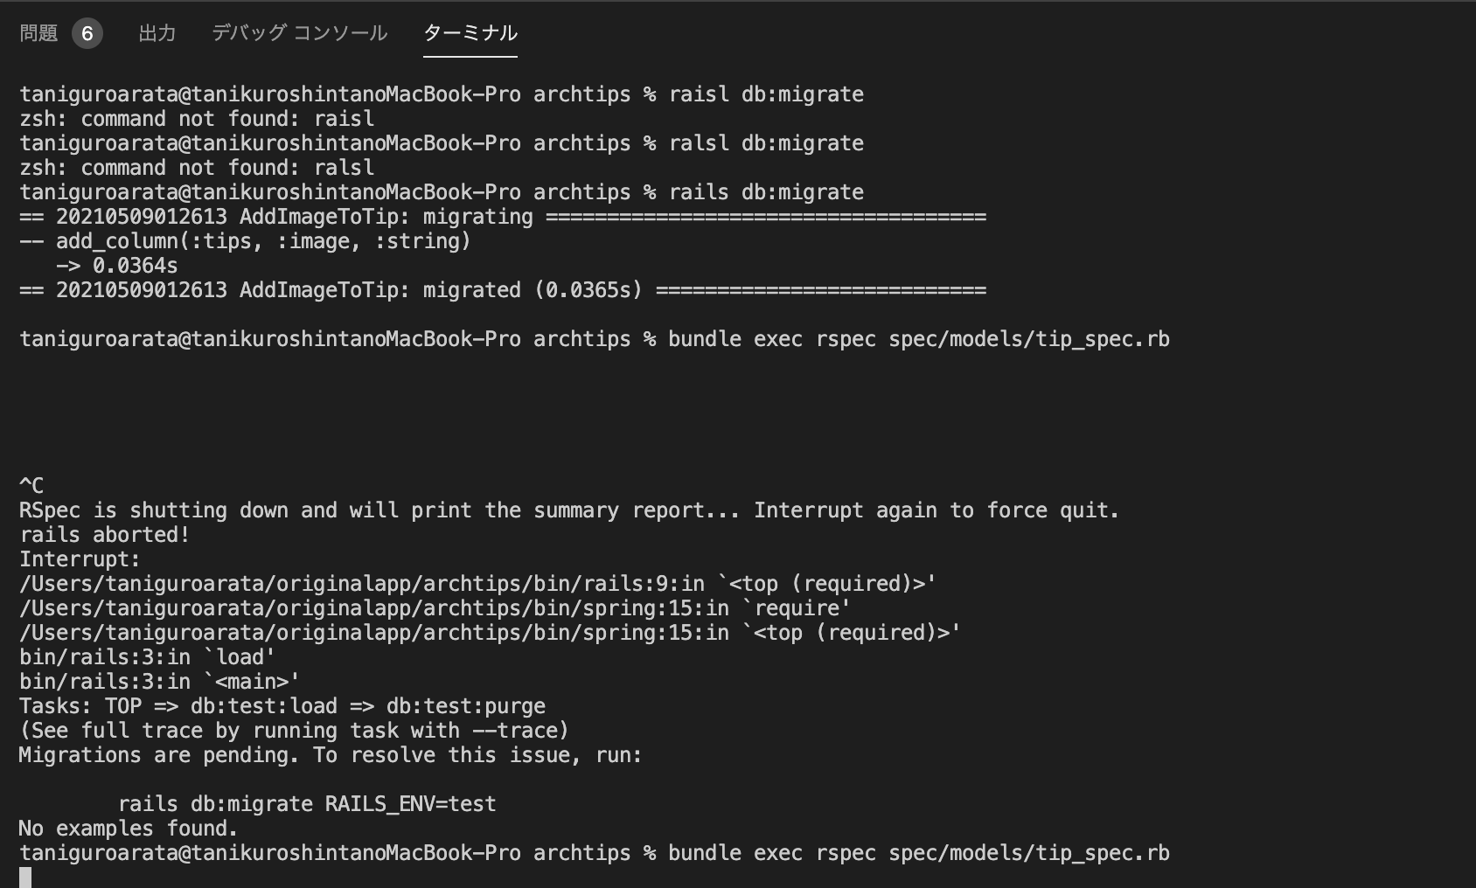Switch to the 問題 tab

point(38,33)
